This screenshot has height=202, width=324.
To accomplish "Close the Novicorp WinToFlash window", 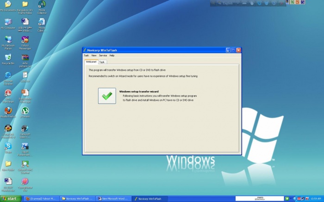I will (x=238, y=50).
